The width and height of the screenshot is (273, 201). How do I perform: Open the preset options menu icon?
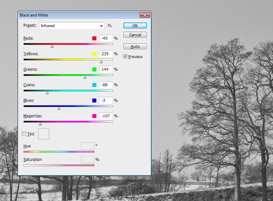[110, 25]
